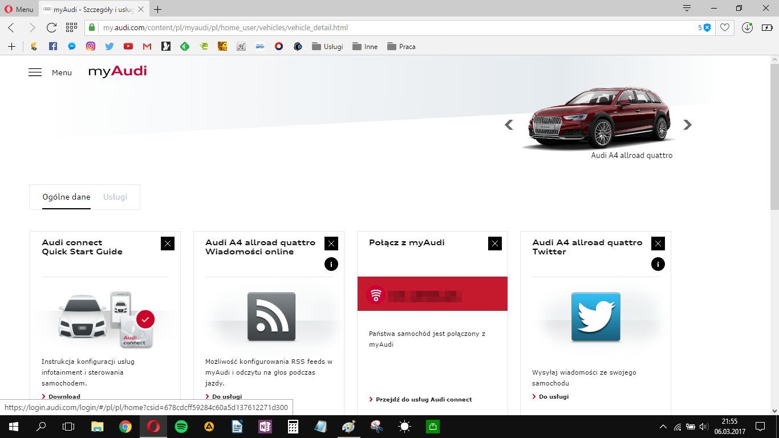Switch to the Usługi tab
The height and width of the screenshot is (438, 779).
[115, 197]
